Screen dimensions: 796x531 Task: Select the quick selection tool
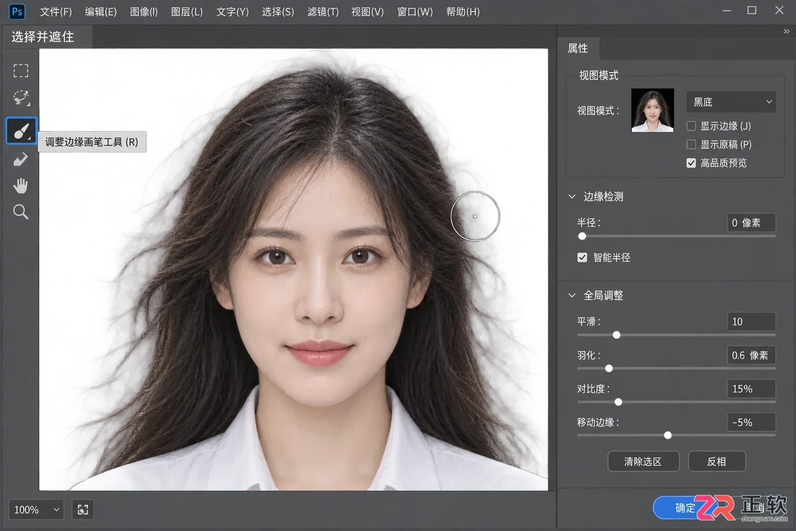(21, 98)
